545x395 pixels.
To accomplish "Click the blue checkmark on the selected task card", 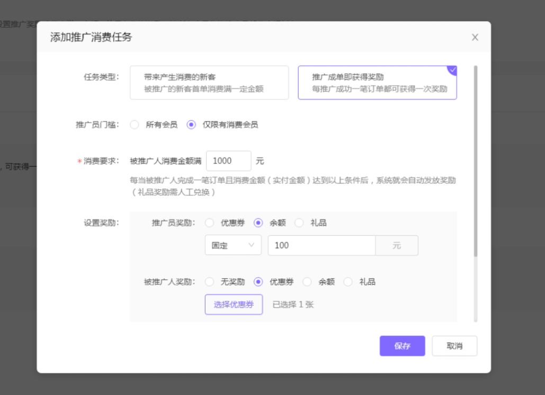I will 452,69.
